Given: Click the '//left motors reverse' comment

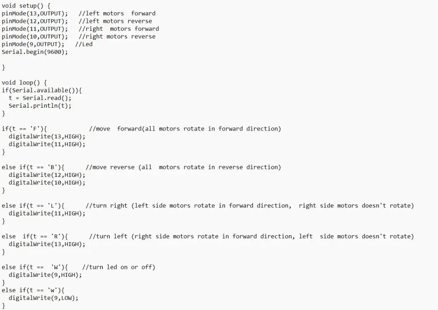Looking at the screenshot, I should coord(115,21).
